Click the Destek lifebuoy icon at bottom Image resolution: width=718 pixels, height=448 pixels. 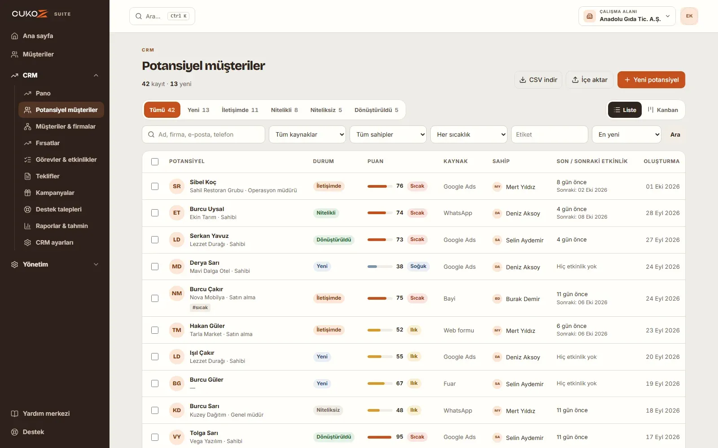tap(14, 432)
